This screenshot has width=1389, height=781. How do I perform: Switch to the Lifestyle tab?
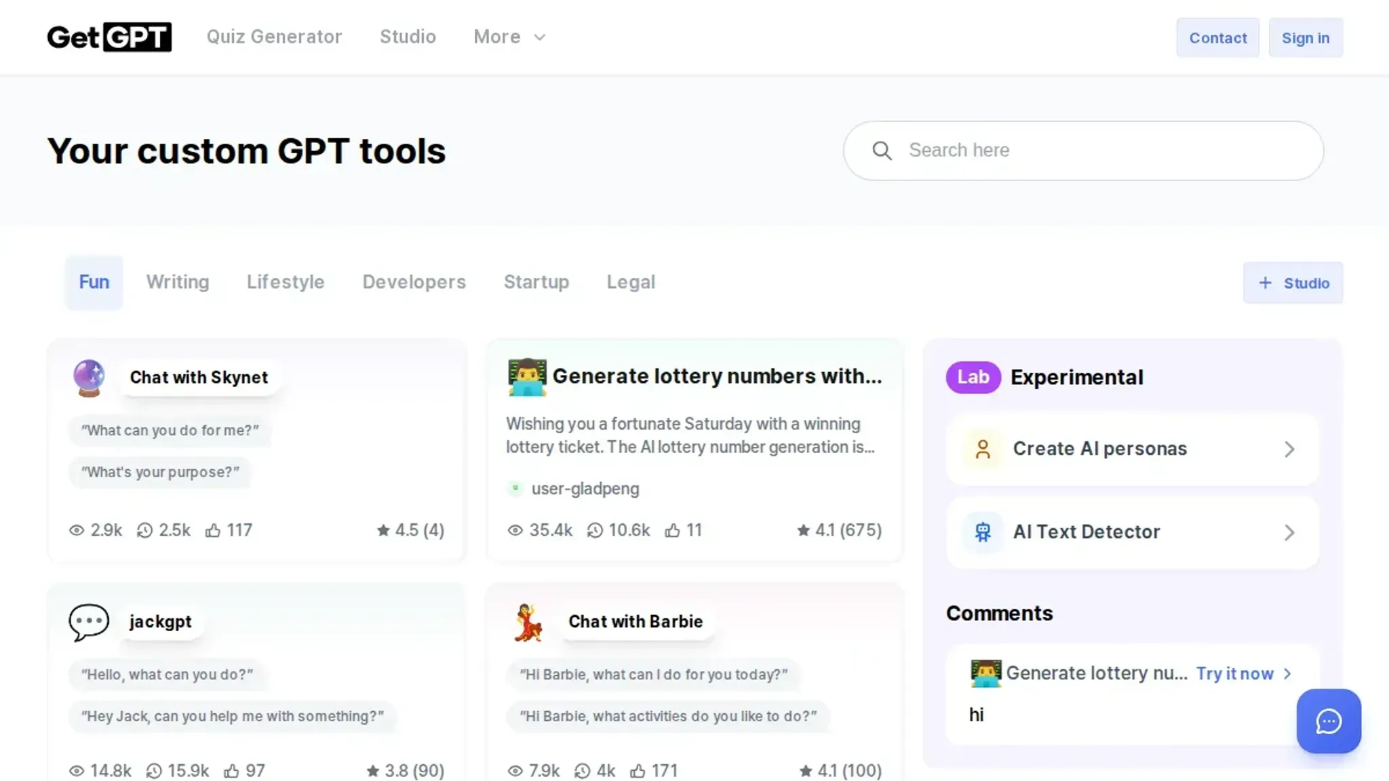[286, 282]
